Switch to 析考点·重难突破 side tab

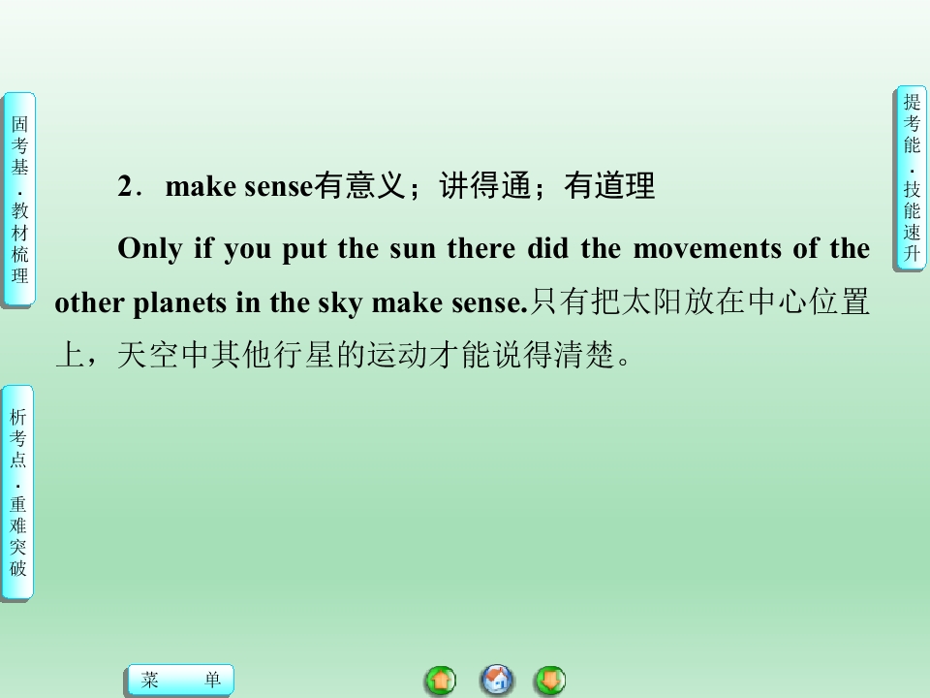click(x=17, y=492)
